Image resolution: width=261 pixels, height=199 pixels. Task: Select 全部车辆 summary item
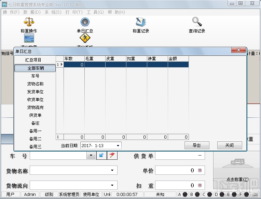point(35,68)
